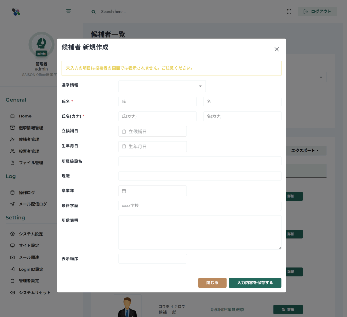Click the 最終学歴 xxxx学校 input field
The height and width of the screenshot is (317, 347).
[x=200, y=206]
